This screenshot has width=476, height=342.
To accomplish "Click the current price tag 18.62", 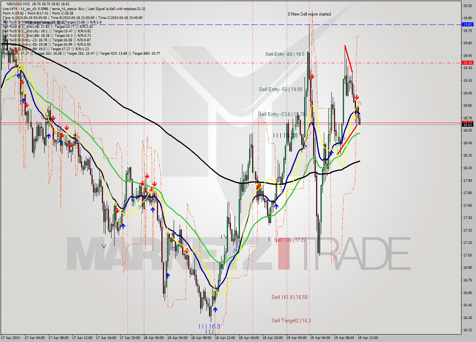I will pos(467,125).
